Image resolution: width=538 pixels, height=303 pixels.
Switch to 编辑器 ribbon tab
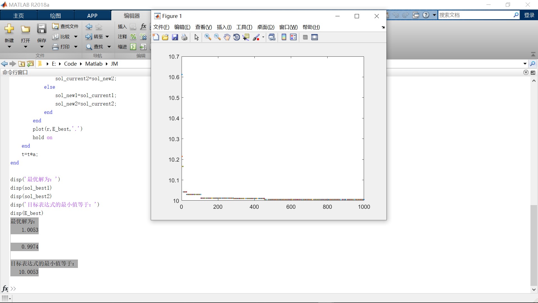(132, 16)
